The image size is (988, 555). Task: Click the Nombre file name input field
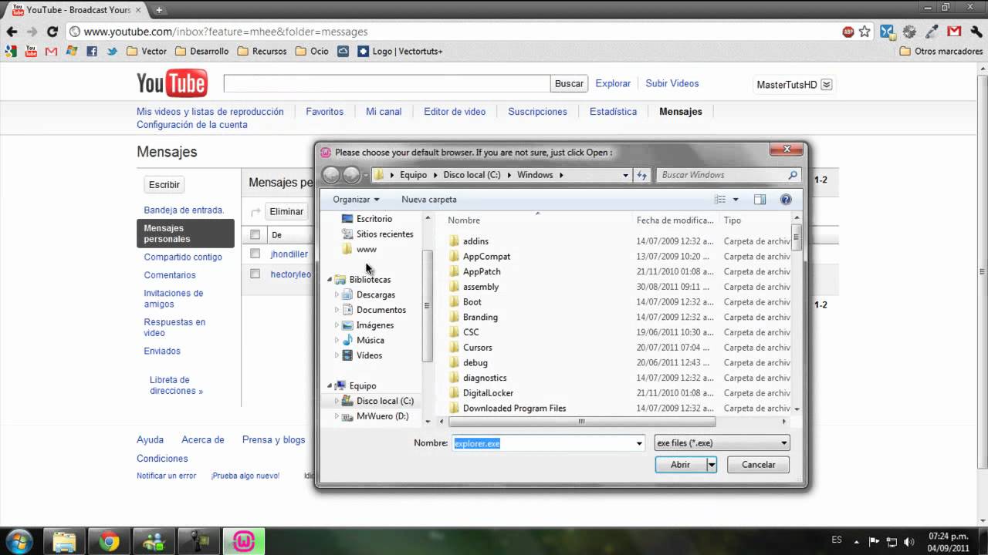point(543,443)
